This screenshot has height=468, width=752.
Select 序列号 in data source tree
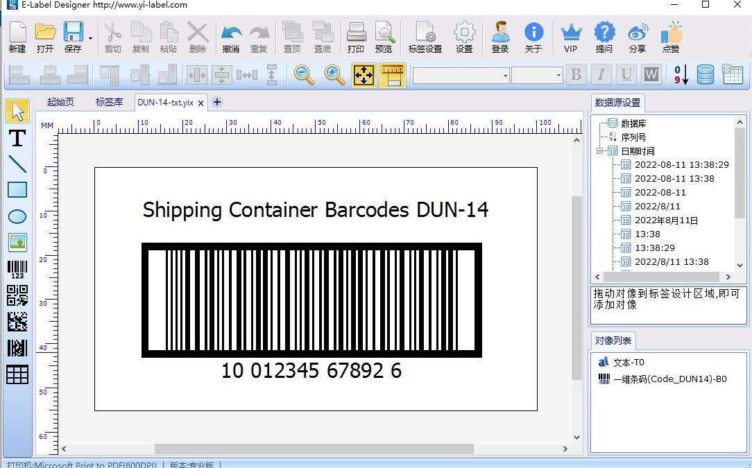(x=633, y=137)
